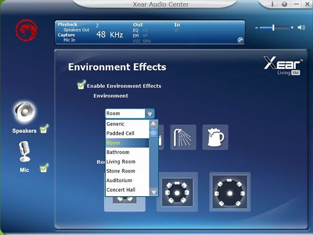The width and height of the screenshot is (313, 235).
Task: Click the red Marvo scorpion logo
Action: (x=26, y=30)
